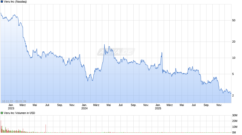Select the 'Veru Inc Volumen in USD' title
242x135 pixels.
pyautogui.click(x=20, y=113)
